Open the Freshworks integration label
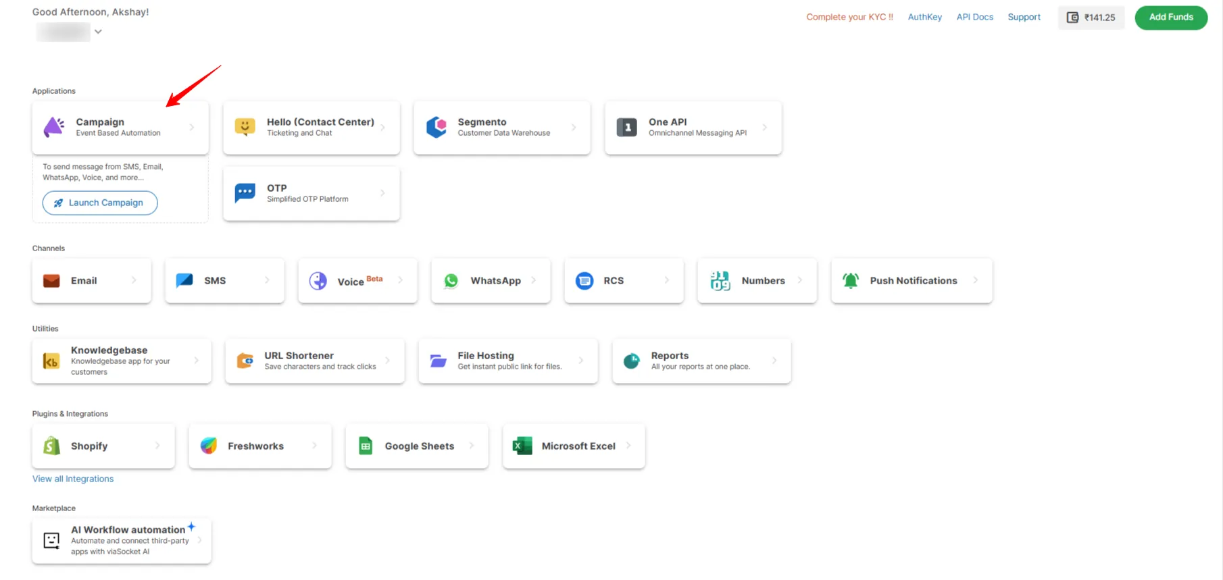Image resolution: width=1223 pixels, height=580 pixels. (255, 446)
